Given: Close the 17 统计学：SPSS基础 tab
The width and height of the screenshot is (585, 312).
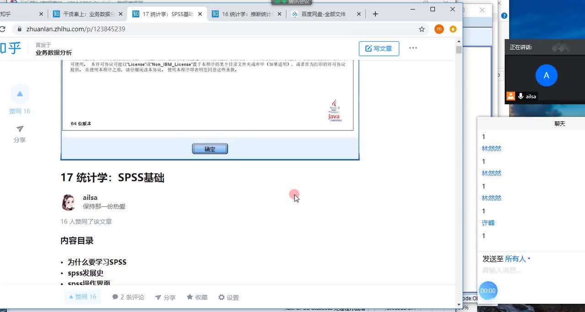Looking at the screenshot, I should point(200,14).
